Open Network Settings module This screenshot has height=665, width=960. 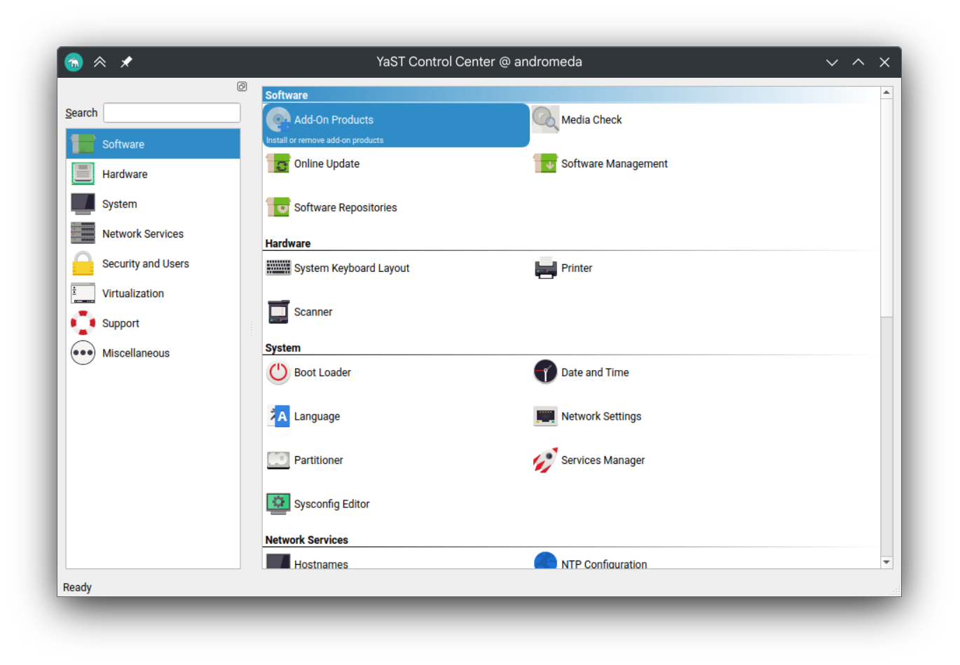click(x=601, y=416)
